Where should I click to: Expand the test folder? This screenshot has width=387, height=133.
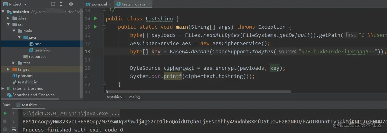(14, 63)
